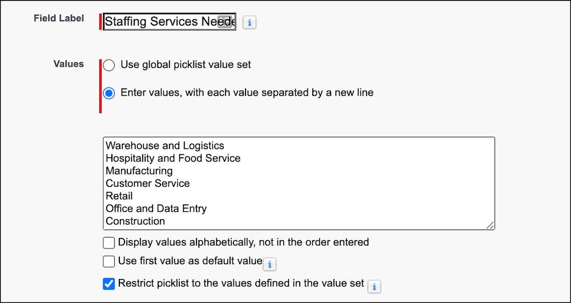Click the bold Field Label caption text
Viewport: 571px width, 303px height.
pos(59,18)
